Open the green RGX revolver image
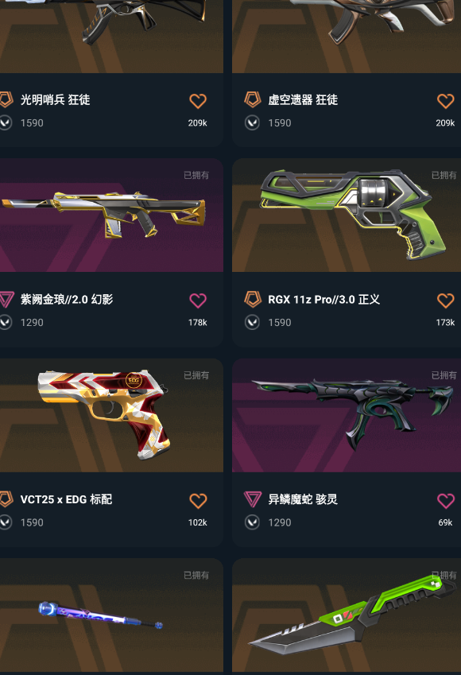The width and height of the screenshot is (461, 675). point(347,215)
